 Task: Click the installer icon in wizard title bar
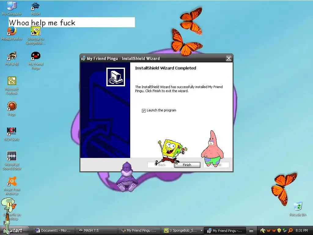tap(83, 58)
